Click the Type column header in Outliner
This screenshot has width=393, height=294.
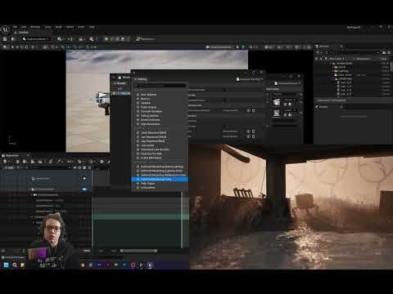click(383, 59)
